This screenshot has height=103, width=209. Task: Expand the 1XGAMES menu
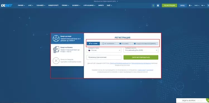[x=41, y=6]
